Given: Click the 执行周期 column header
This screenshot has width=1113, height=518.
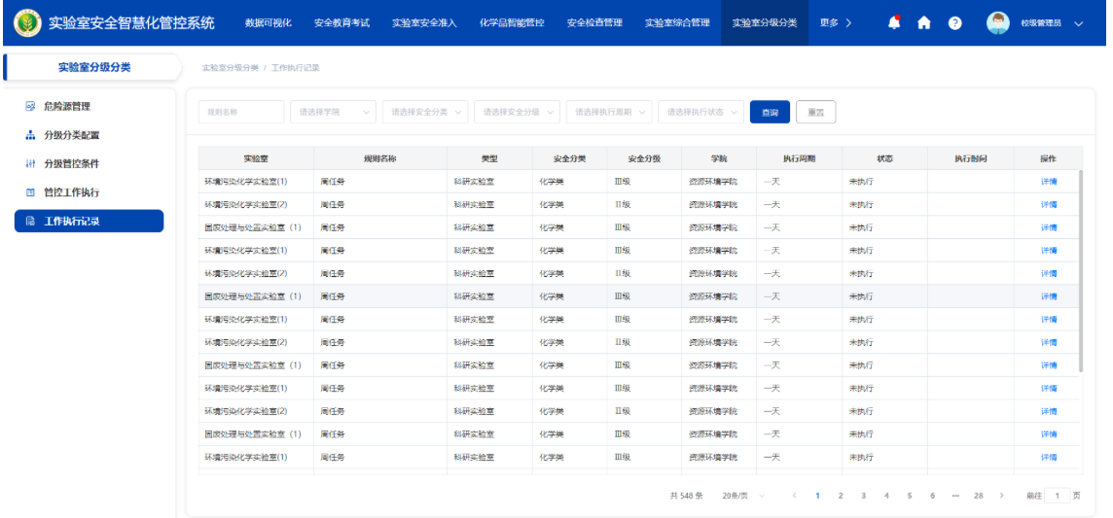Looking at the screenshot, I should pos(799,158).
